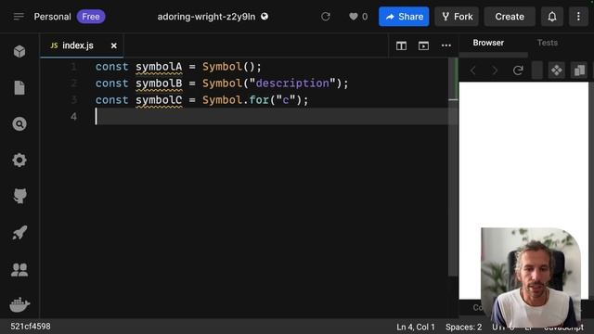Switch to the Tests tab
This screenshot has width=594, height=334.
(547, 43)
